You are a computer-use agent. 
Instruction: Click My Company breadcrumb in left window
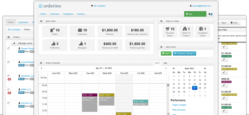[14, 30]
